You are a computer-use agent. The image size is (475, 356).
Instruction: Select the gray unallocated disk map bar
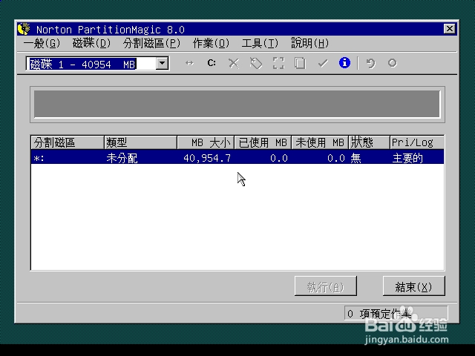tap(237, 104)
